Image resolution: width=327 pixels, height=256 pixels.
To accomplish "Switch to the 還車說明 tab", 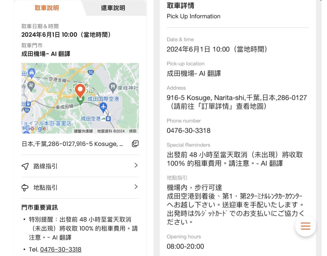I will pos(113,8).
